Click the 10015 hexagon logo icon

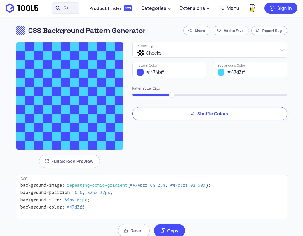[10, 8]
